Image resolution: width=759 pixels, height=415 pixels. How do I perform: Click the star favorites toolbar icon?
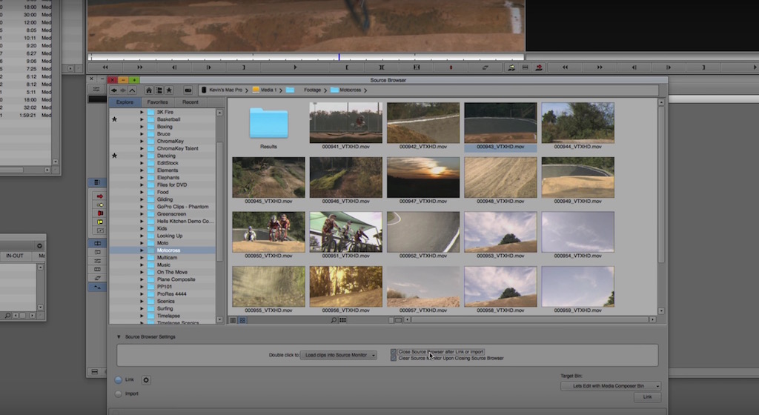[169, 90]
